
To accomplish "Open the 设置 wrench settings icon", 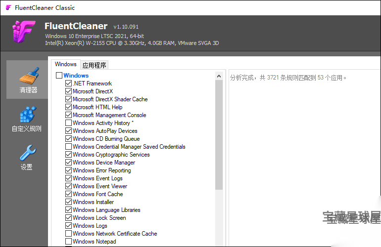I will 28,153.
